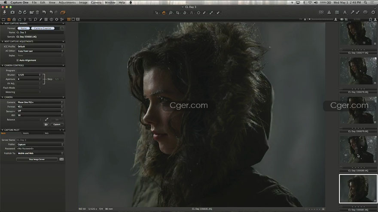Click the live view icon beside Capture button
Screen dimensions: 378x212
[x=46, y=124]
